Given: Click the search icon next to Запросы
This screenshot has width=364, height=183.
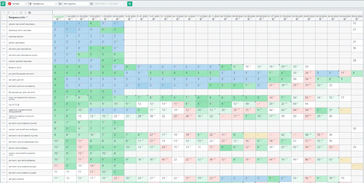Looking at the screenshot, I should tap(27, 17).
